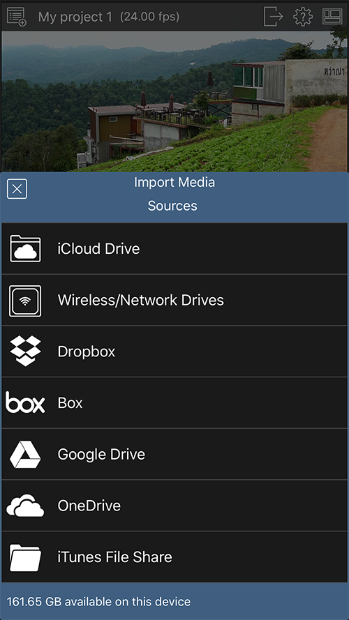Tap the Google Drive triangle icon
349x620 pixels.
[x=25, y=454]
